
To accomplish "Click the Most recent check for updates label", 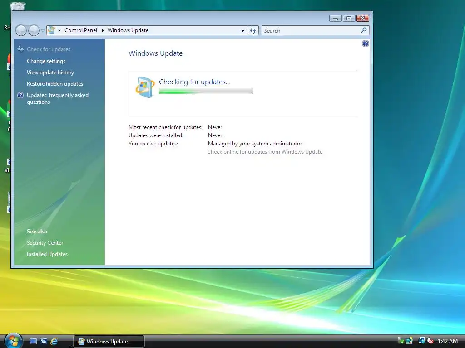I will 165,127.
